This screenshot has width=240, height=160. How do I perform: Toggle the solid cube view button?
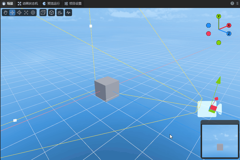click(52, 13)
